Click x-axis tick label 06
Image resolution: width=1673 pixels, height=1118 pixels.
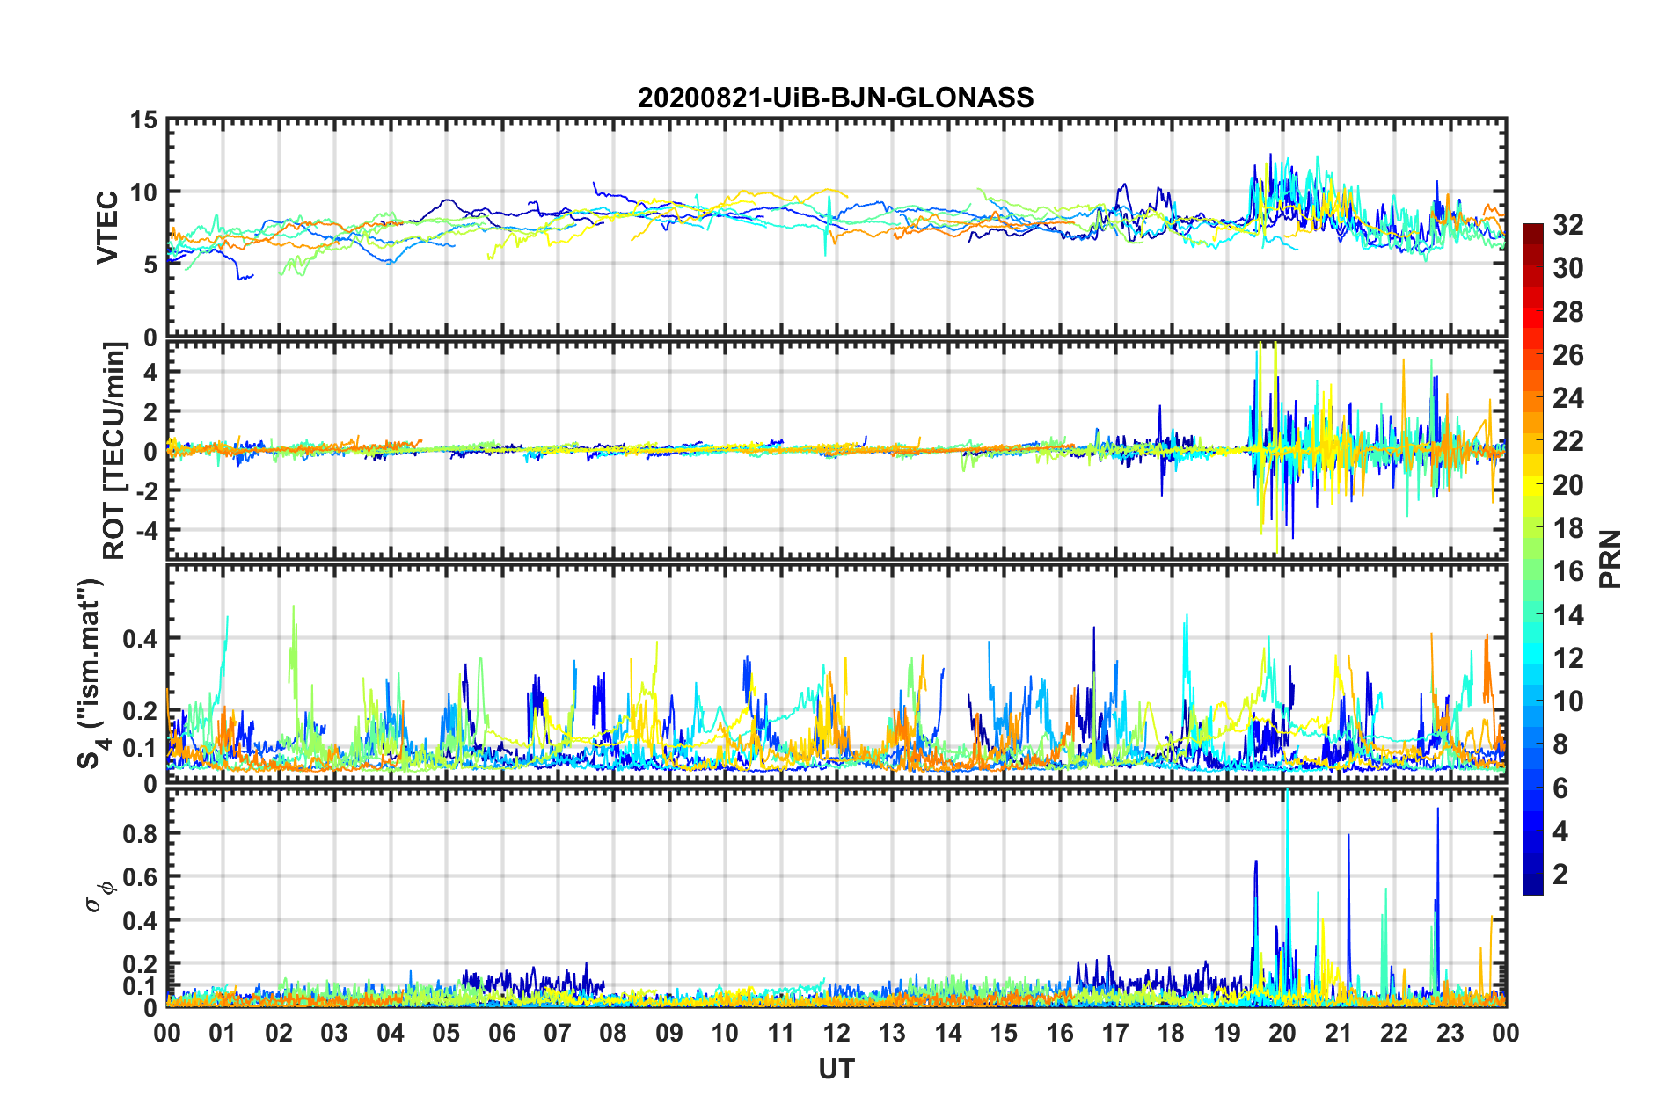(502, 1033)
